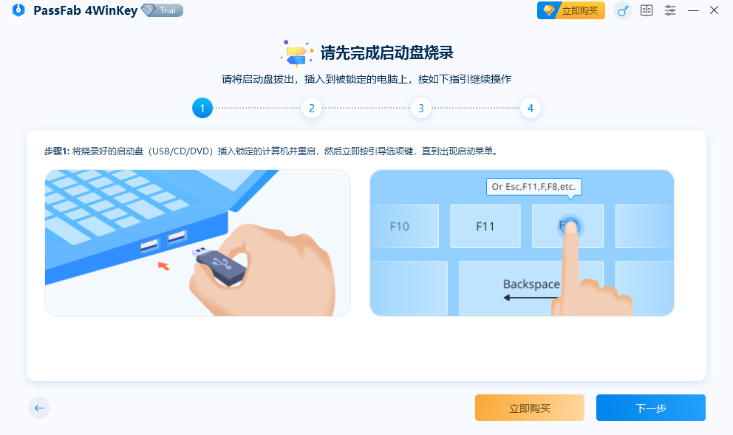Viewport: 733px width, 435px height.
Task: Jump to step 4 circle
Action: pyautogui.click(x=531, y=108)
